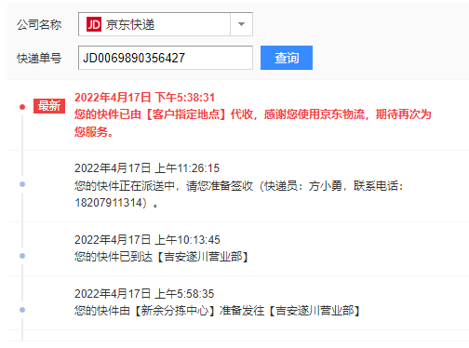Click timestamp 2022年4月17日 上午10:13:45

tap(147, 240)
